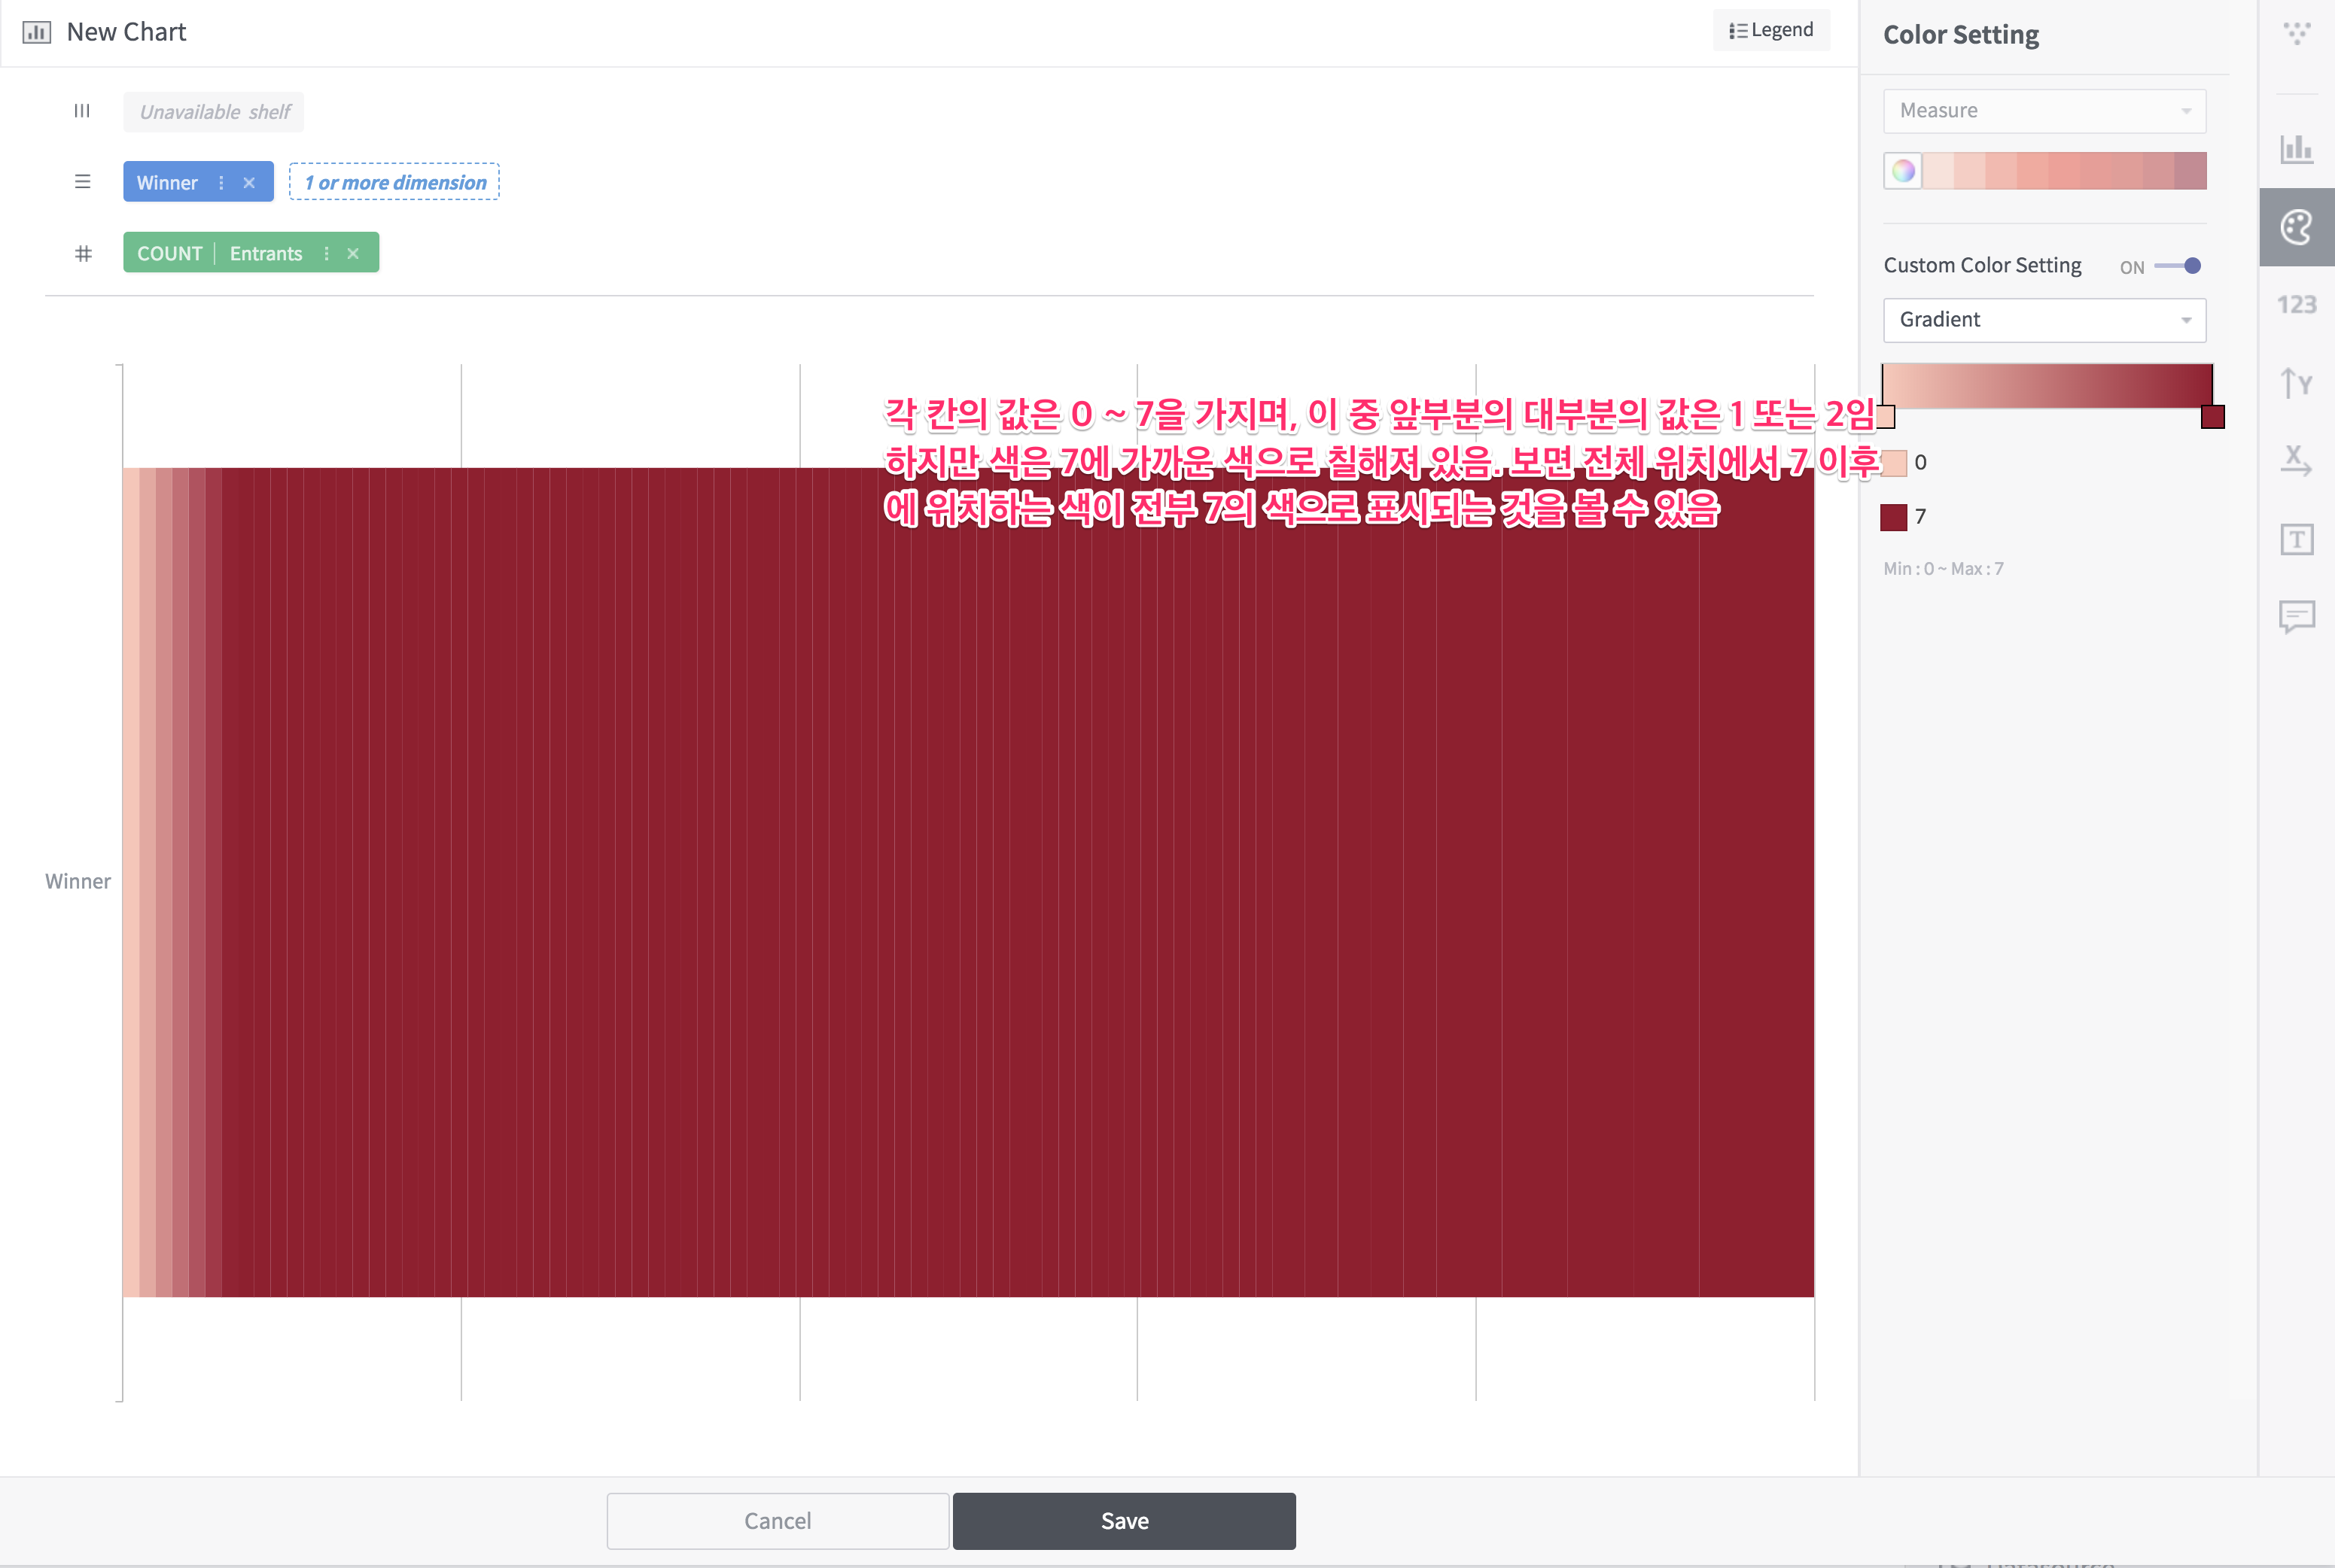Select the dark red swatch labeled 7
This screenshot has height=1568, width=2335.
[x=1893, y=517]
